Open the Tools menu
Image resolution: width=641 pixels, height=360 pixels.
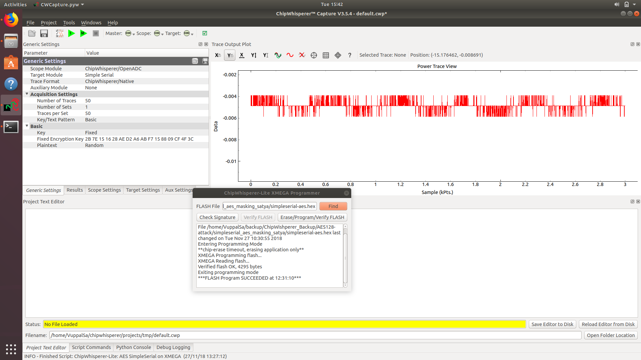69,23
